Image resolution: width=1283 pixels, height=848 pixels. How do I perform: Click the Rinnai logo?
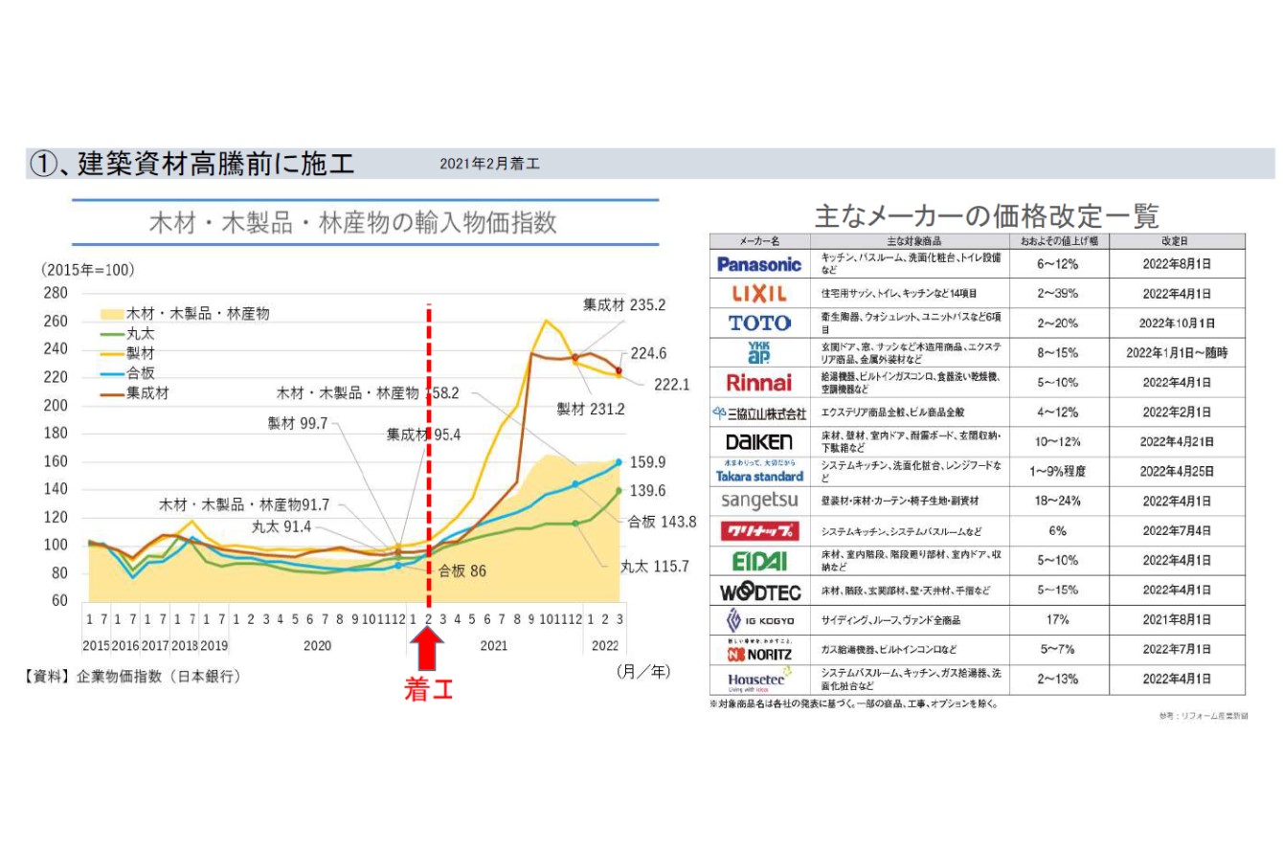pyautogui.click(x=759, y=383)
